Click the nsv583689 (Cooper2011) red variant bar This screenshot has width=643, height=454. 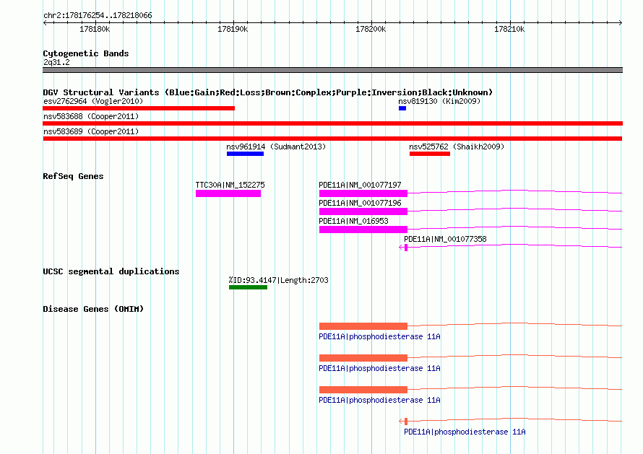tap(332, 139)
